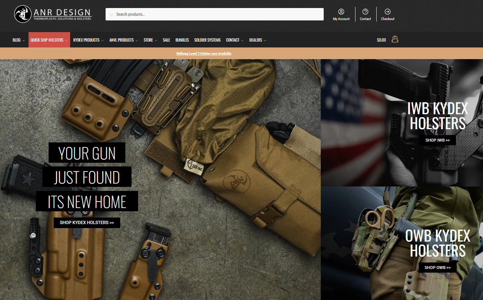Image resolution: width=483 pixels, height=300 pixels.
Task: Click the IWB Kydex Holsters heading
Action: (438, 116)
